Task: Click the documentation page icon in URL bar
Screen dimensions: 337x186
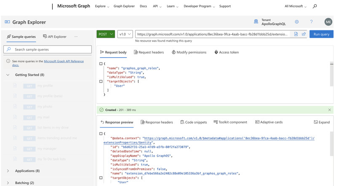Action: pyautogui.click(x=296, y=34)
